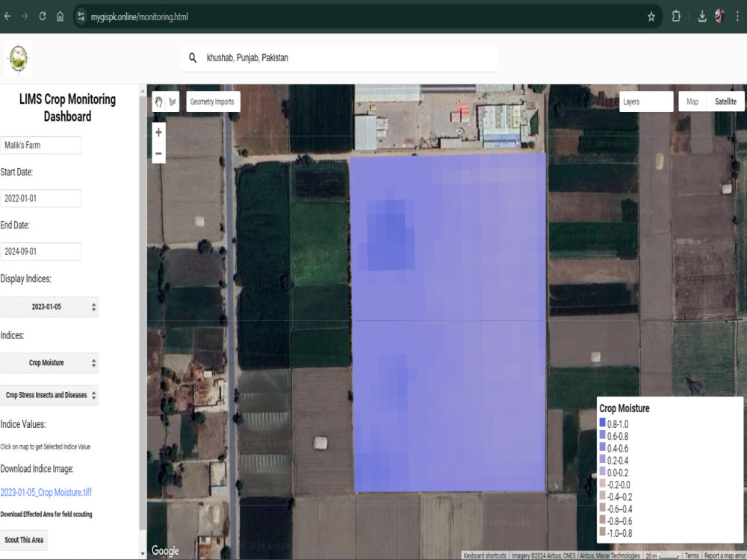The width and height of the screenshot is (747, 560).
Task: Click the Scout This Area button
Action: click(24, 540)
